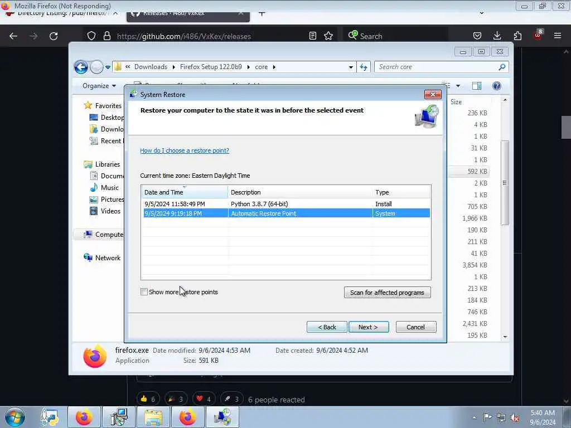Click the Search core input field
Viewport: 571px width, 428px height.
(437, 67)
